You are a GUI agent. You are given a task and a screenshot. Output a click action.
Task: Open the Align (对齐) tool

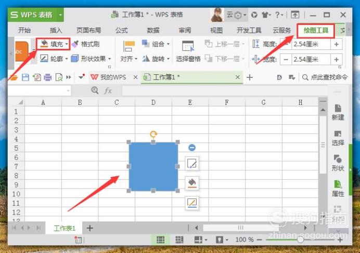pyautogui.click(x=129, y=52)
